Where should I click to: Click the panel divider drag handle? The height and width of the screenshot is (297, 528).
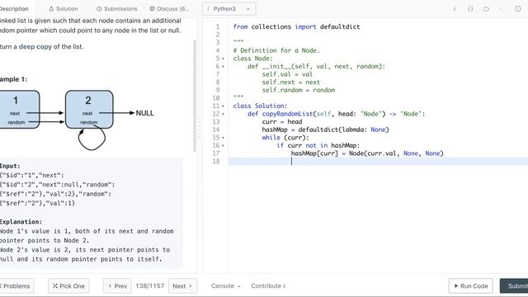point(200,128)
